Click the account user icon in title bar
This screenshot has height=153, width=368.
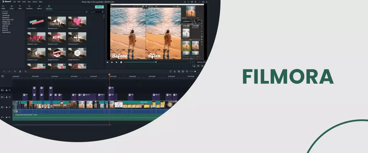(x=185, y=2)
